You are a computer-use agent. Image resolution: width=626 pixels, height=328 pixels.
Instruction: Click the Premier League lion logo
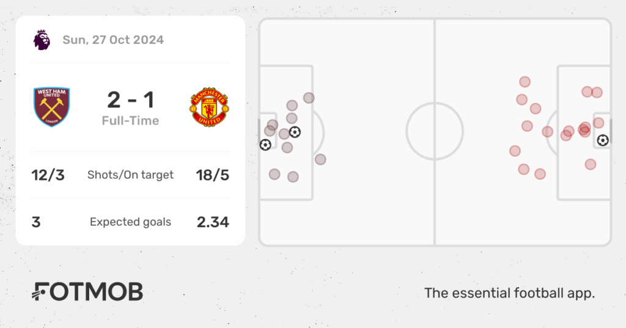pos(42,40)
